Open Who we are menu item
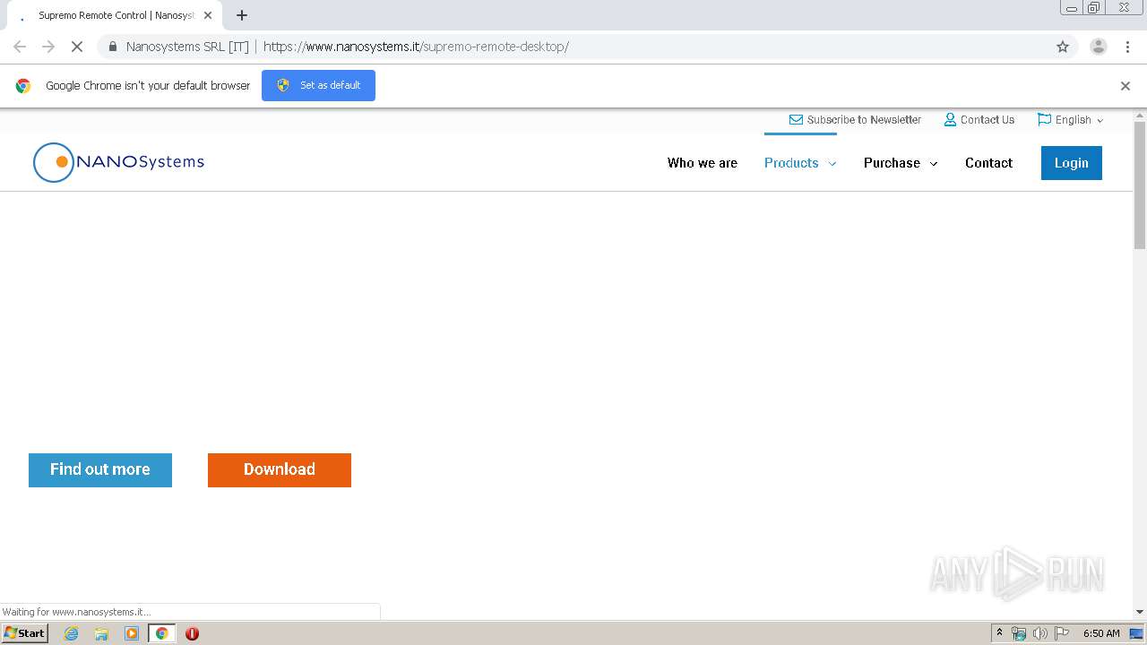This screenshot has height=645, width=1147. (x=703, y=163)
